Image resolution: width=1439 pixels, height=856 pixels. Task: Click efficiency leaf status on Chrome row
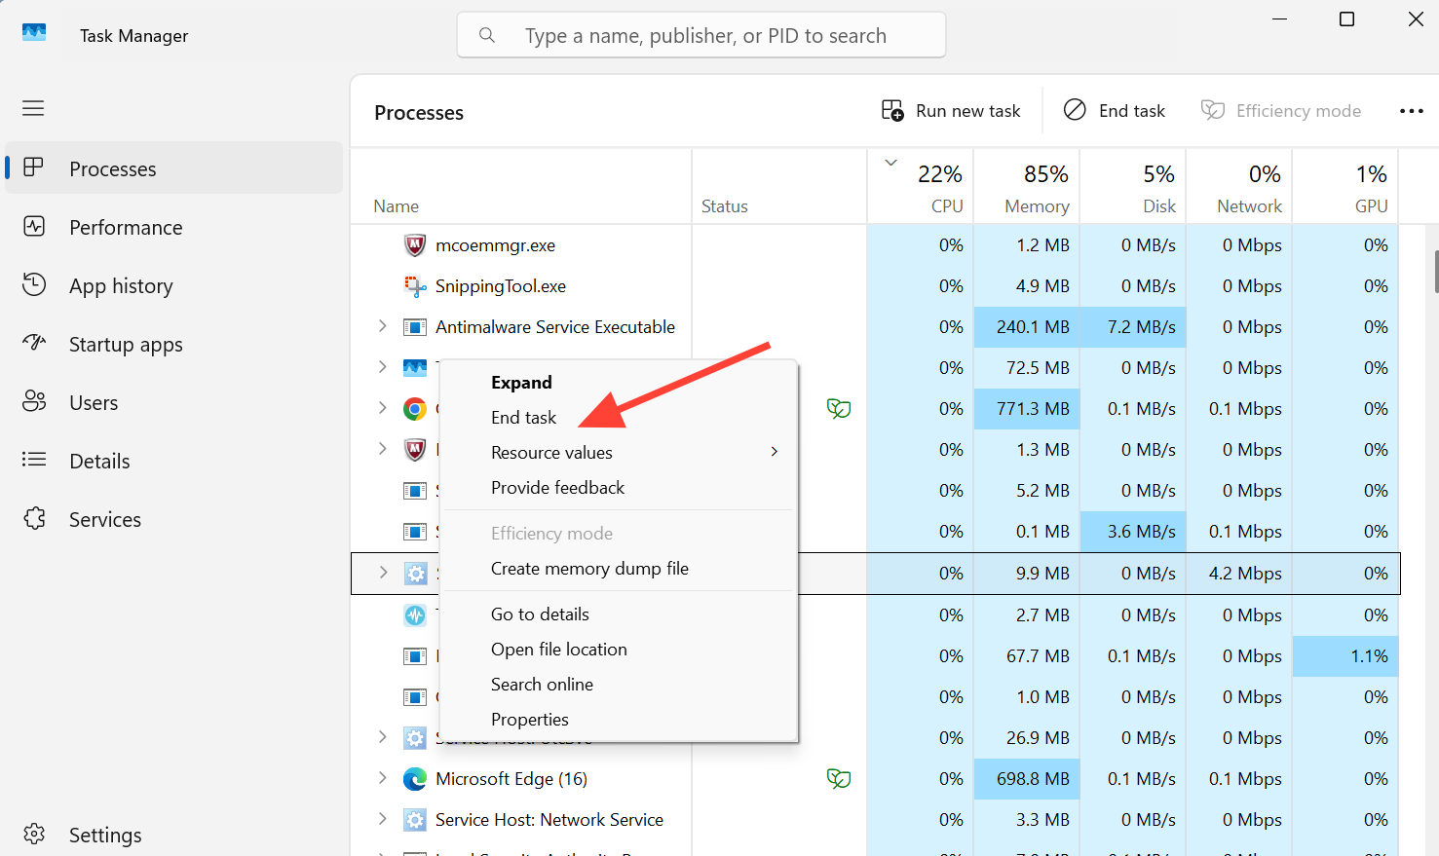(839, 408)
